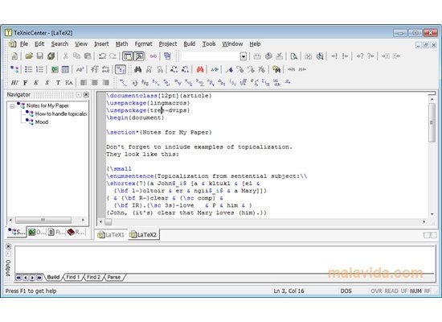Screen dimensions: 442x322
Task: Undo the last edit
Action: point(102,56)
